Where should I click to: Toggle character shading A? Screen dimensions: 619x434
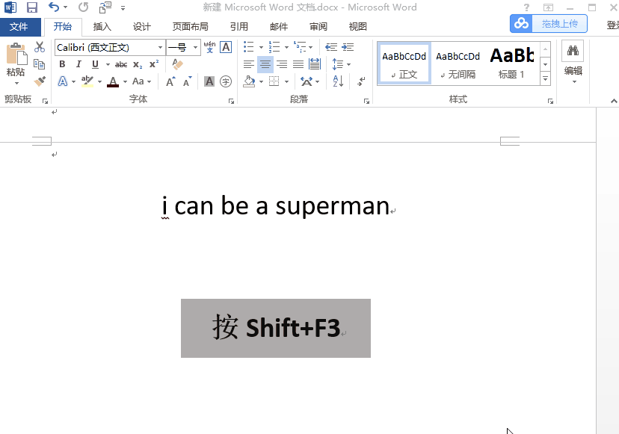click(x=209, y=81)
